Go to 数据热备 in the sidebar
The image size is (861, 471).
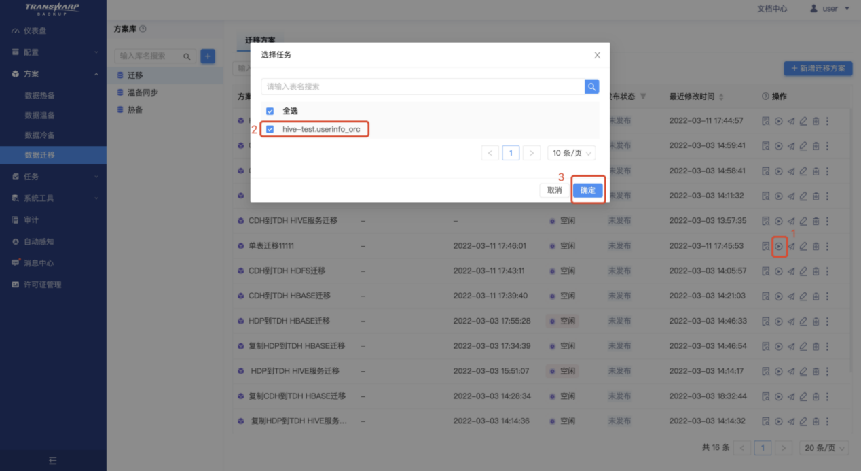tap(40, 96)
